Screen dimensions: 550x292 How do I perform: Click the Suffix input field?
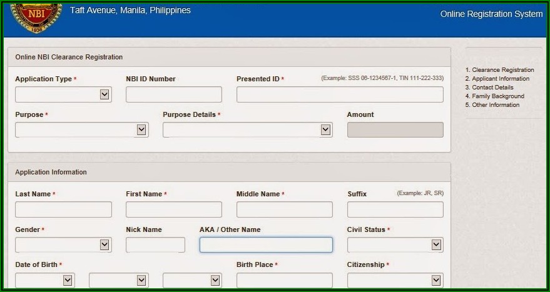click(x=395, y=209)
